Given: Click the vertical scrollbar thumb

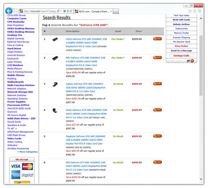Looking at the screenshot, I should [x=201, y=65].
